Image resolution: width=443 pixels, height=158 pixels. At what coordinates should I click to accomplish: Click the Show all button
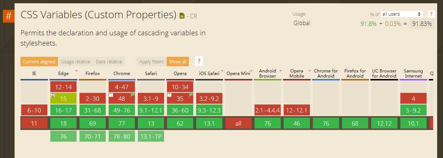click(178, 62)
